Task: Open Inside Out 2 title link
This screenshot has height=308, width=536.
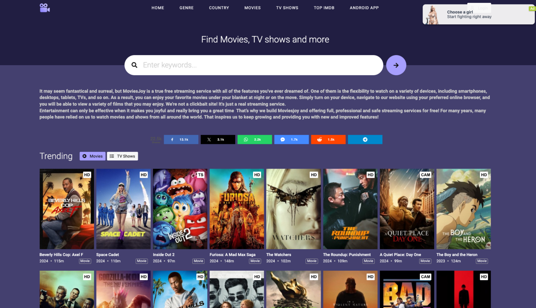Action: point(164,255)
